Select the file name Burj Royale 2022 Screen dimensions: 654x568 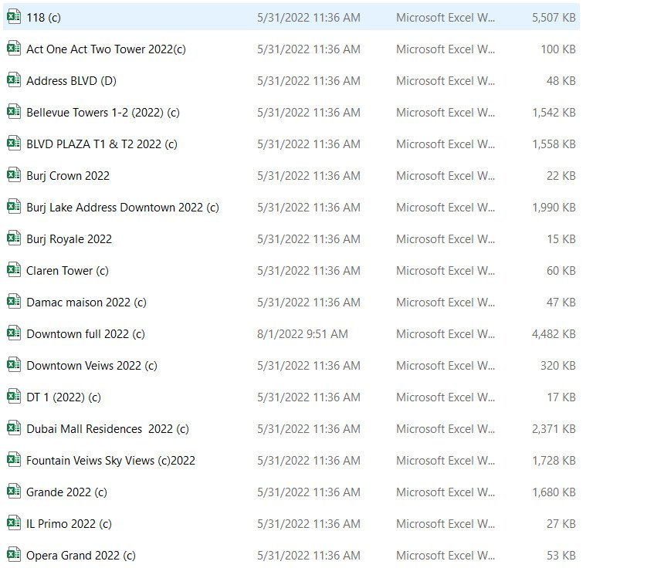[69, 239]
